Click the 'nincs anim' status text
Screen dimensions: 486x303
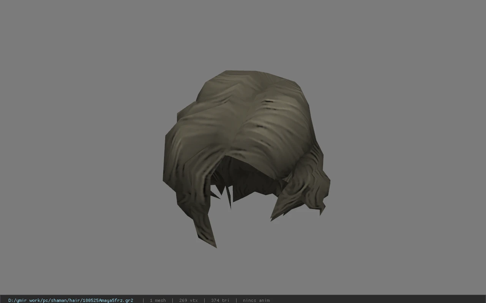pos(256,300)
